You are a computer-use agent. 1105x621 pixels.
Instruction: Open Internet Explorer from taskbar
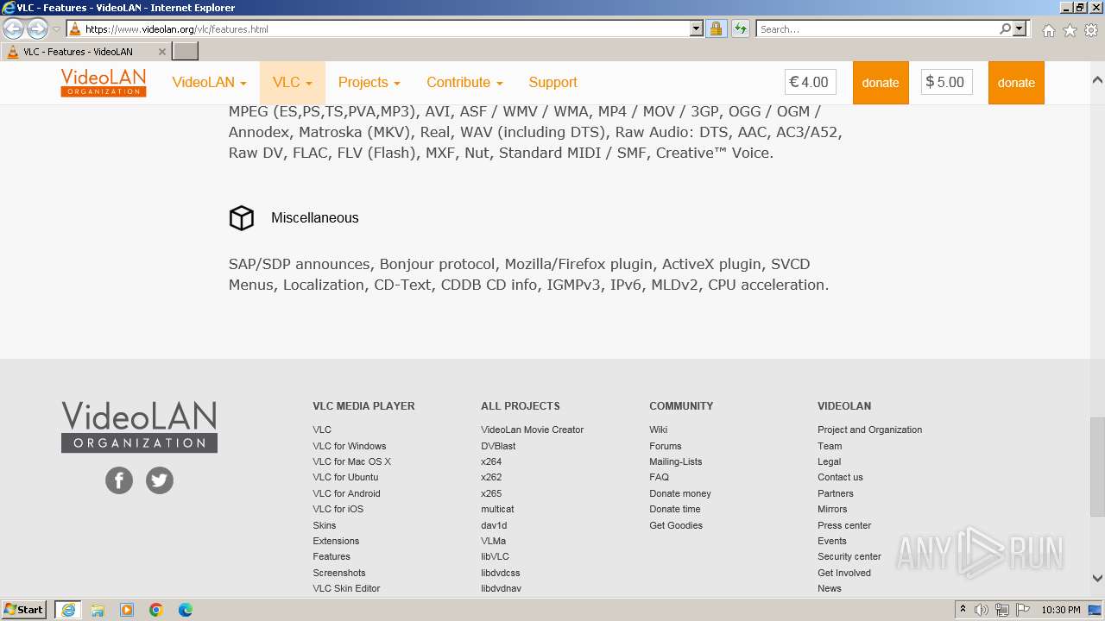68,610
